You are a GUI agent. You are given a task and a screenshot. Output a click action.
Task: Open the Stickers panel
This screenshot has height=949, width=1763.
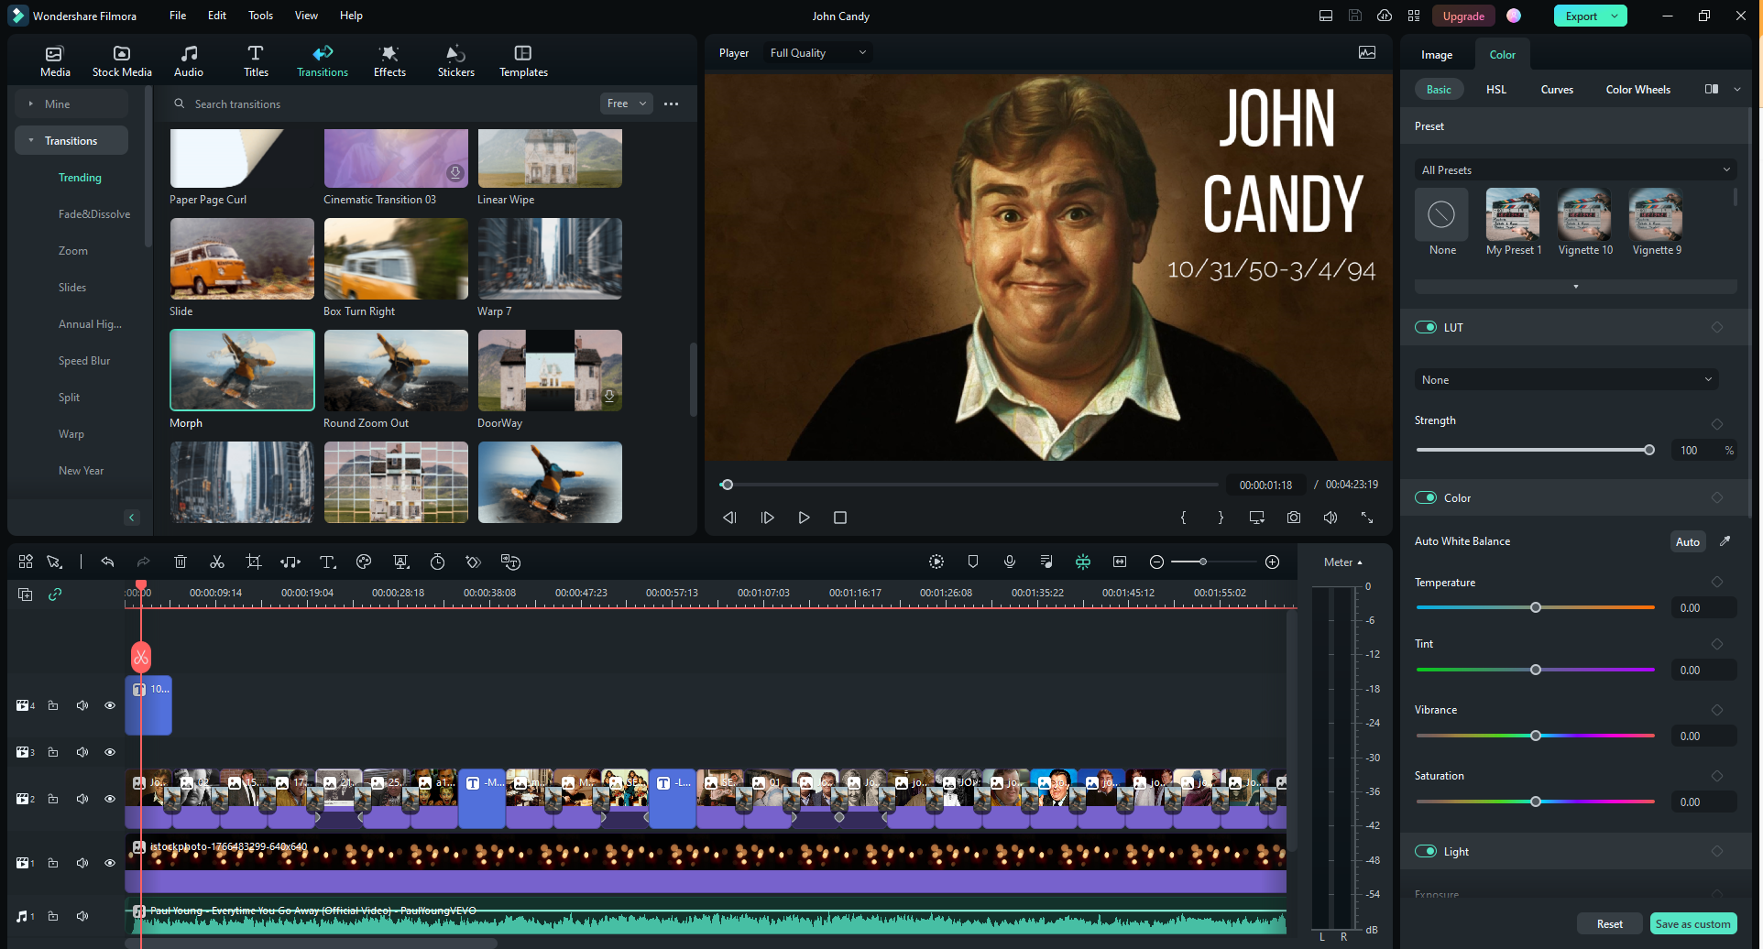click(456, 61)
